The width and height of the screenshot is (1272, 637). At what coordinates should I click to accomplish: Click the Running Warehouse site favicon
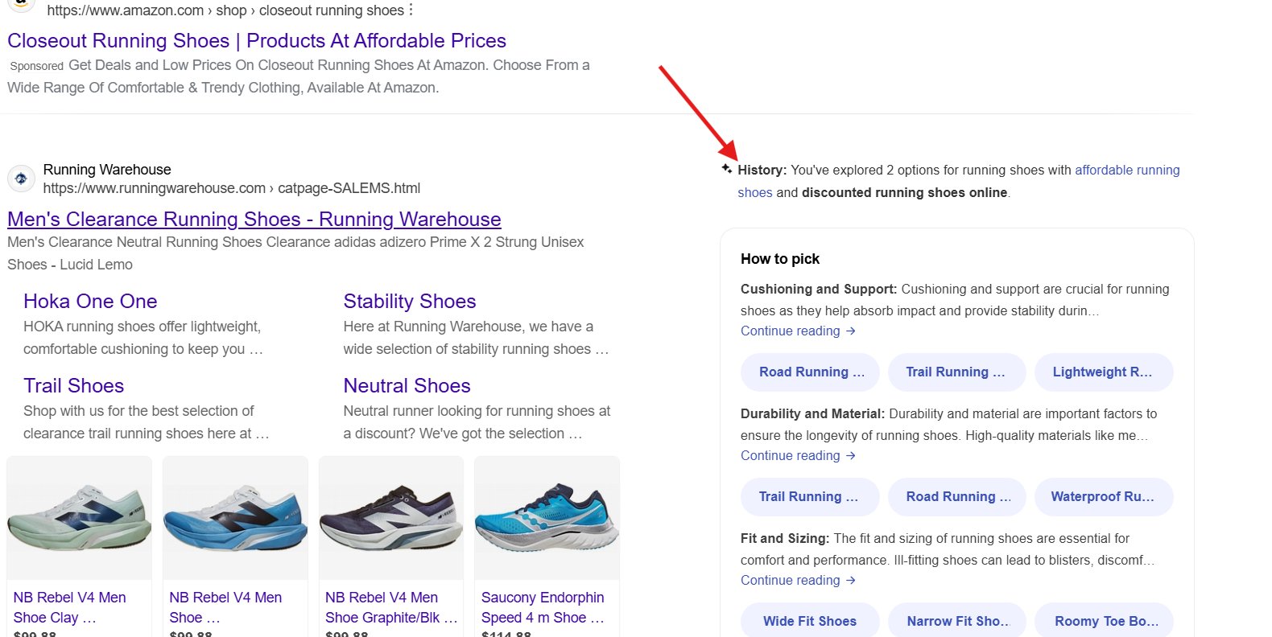pyautogui.click(x=22, y=179)
